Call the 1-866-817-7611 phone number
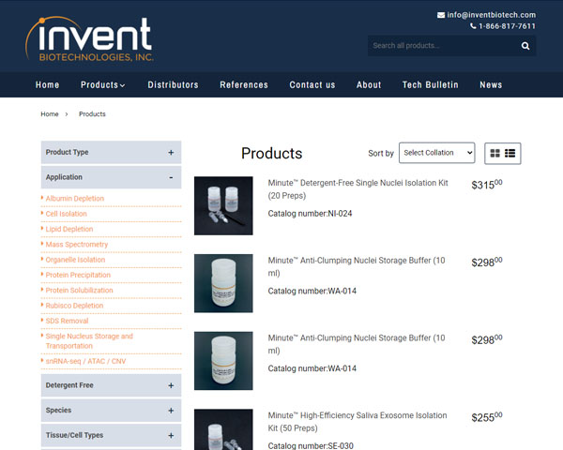 508,26
